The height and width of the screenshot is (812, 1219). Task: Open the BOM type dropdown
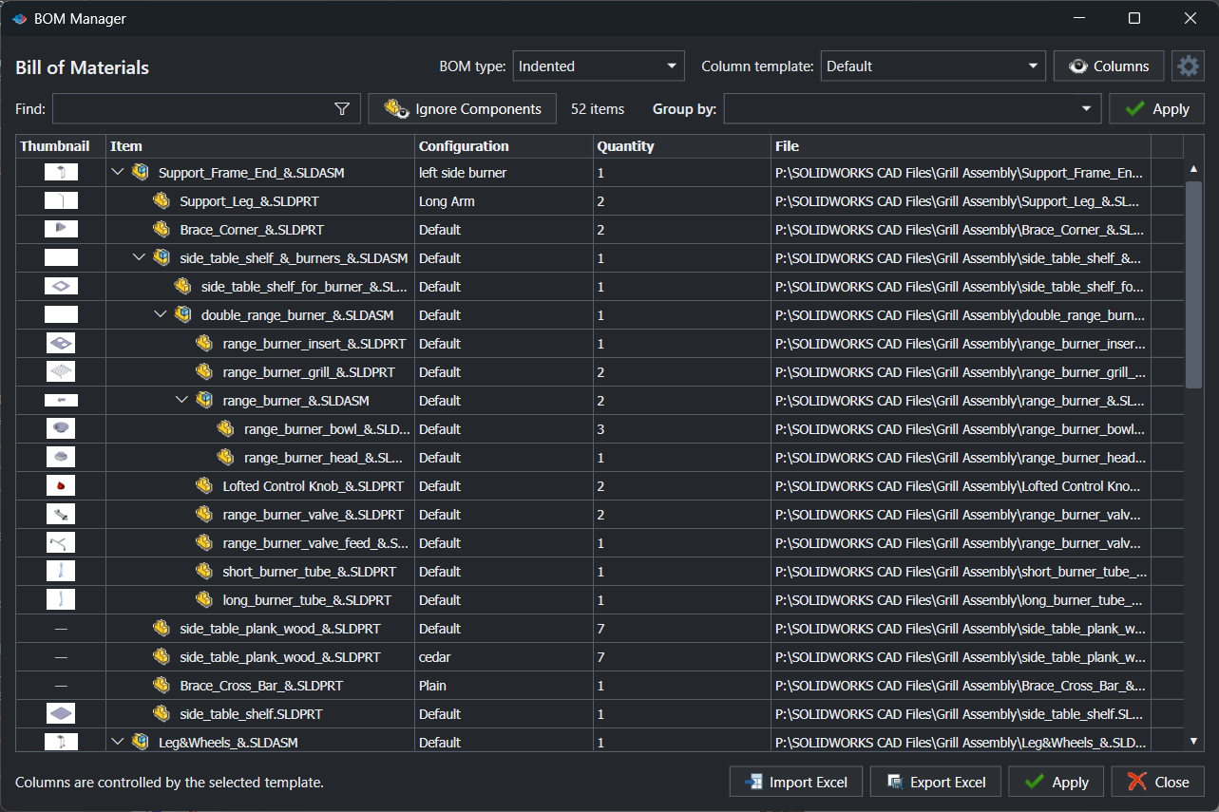point(599,66)
